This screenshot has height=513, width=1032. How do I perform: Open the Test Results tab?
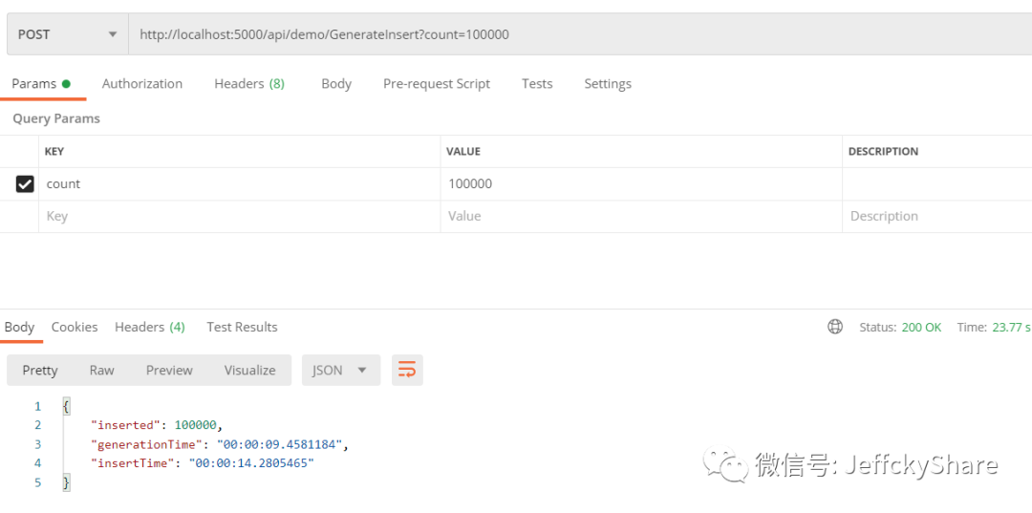(242, 327)
